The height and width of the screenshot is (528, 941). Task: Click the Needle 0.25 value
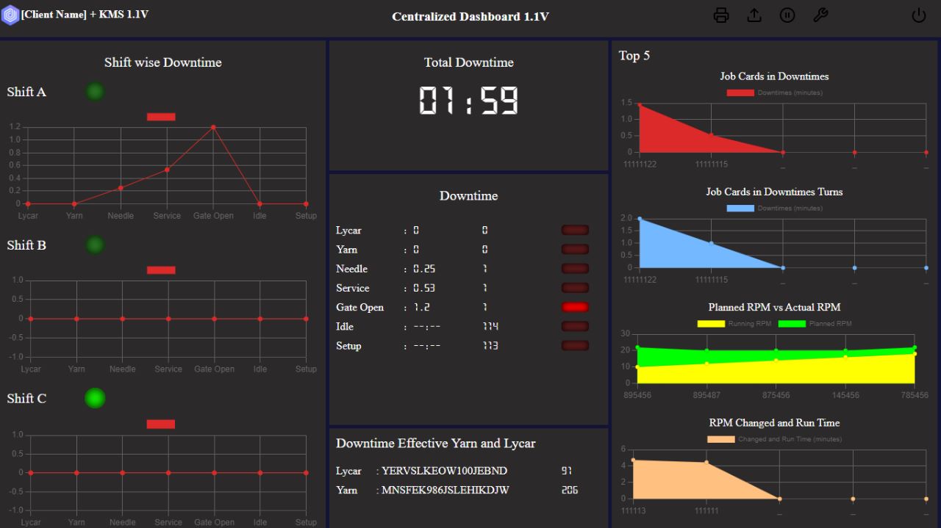pos(424,269)
